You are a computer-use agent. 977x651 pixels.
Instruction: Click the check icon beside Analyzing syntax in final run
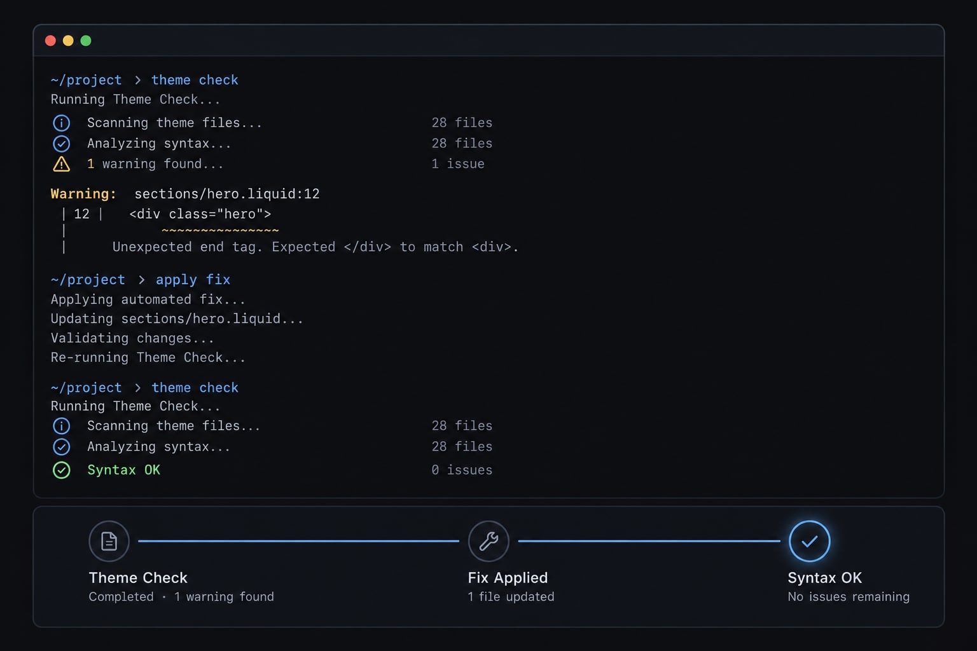(x=62, y=447)
